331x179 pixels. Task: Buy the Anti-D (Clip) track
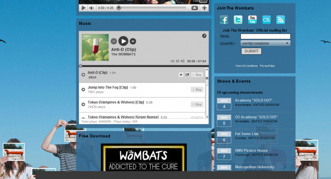tap(197, 75)
